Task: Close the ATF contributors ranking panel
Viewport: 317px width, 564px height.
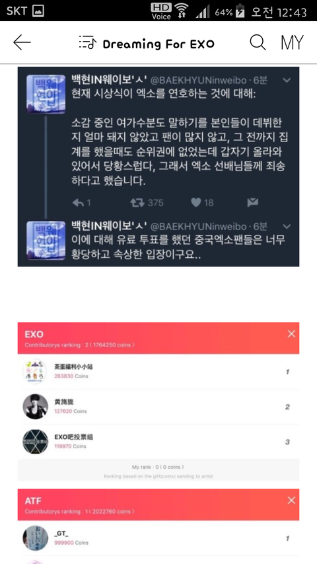Action: (291, 501)
